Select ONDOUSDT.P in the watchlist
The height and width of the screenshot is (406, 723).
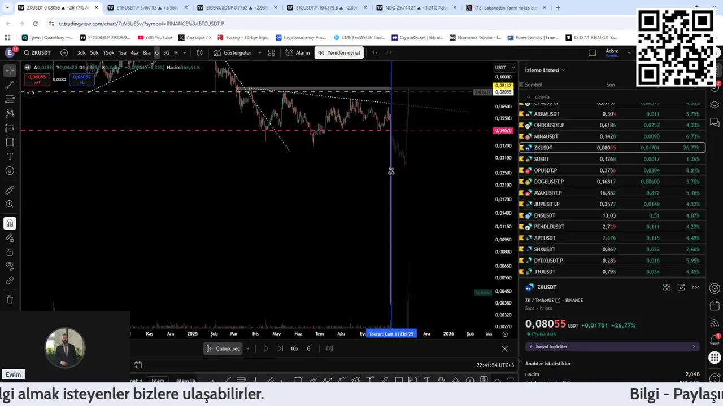point(612,125)
